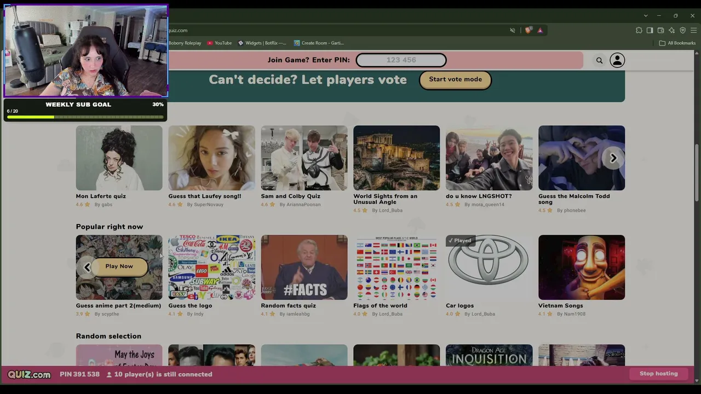The height and width of the screenshot is (394, 701).
Task: Click 'Flags of the world' title
Action: click(x=380, y=306)
